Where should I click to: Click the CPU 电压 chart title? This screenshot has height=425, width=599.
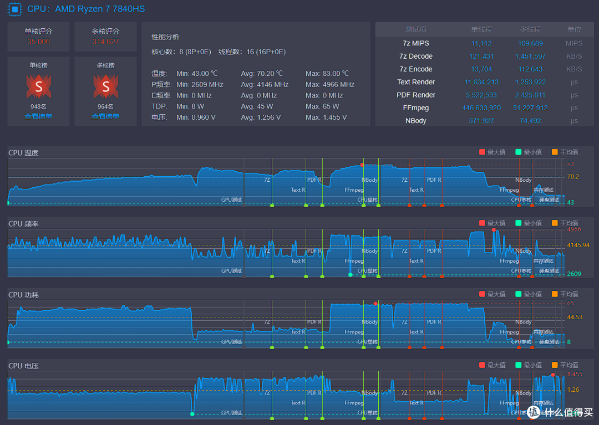23,366
